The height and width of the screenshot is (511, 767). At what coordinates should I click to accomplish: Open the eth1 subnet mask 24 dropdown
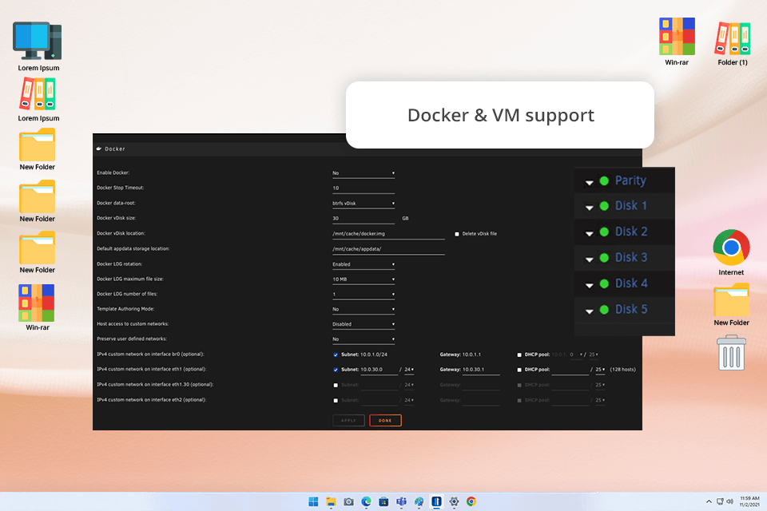pos(409,370)
